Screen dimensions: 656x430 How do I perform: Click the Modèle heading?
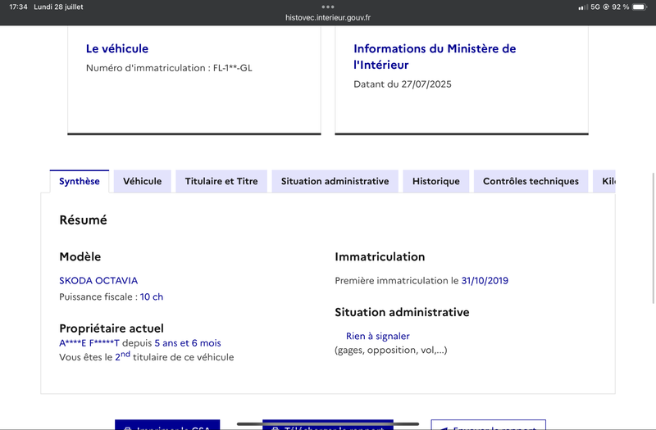[x=80, y=256]
